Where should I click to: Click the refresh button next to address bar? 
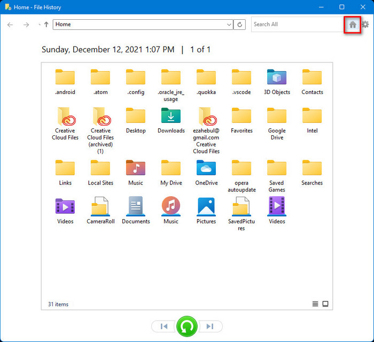pos(239,25)
